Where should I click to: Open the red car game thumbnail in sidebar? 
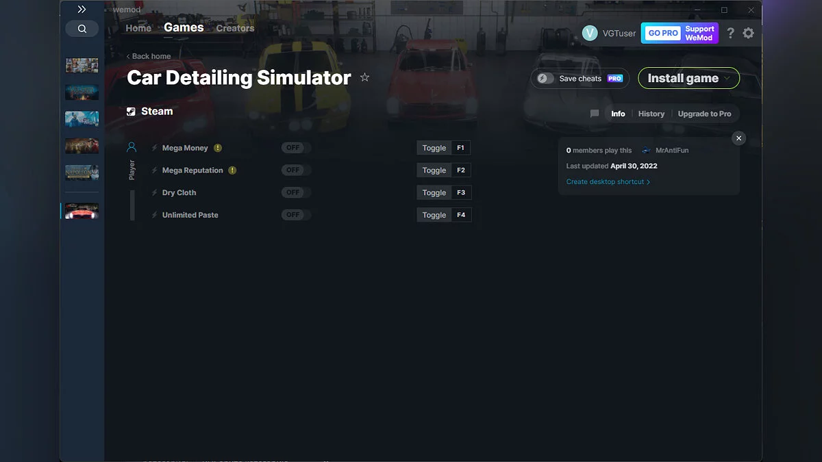point(82,210)
